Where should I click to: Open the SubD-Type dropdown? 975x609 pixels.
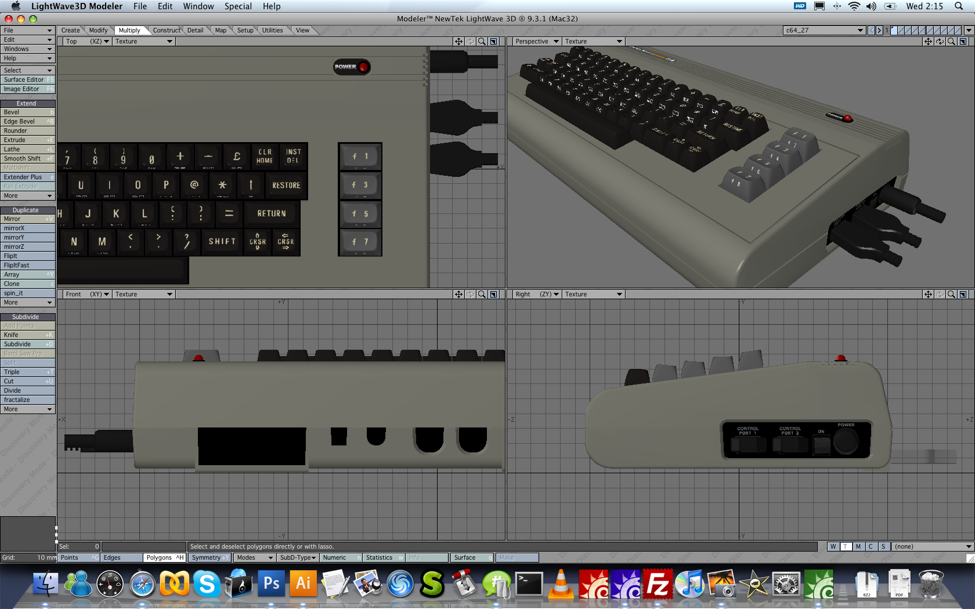(x=298, y=558)
